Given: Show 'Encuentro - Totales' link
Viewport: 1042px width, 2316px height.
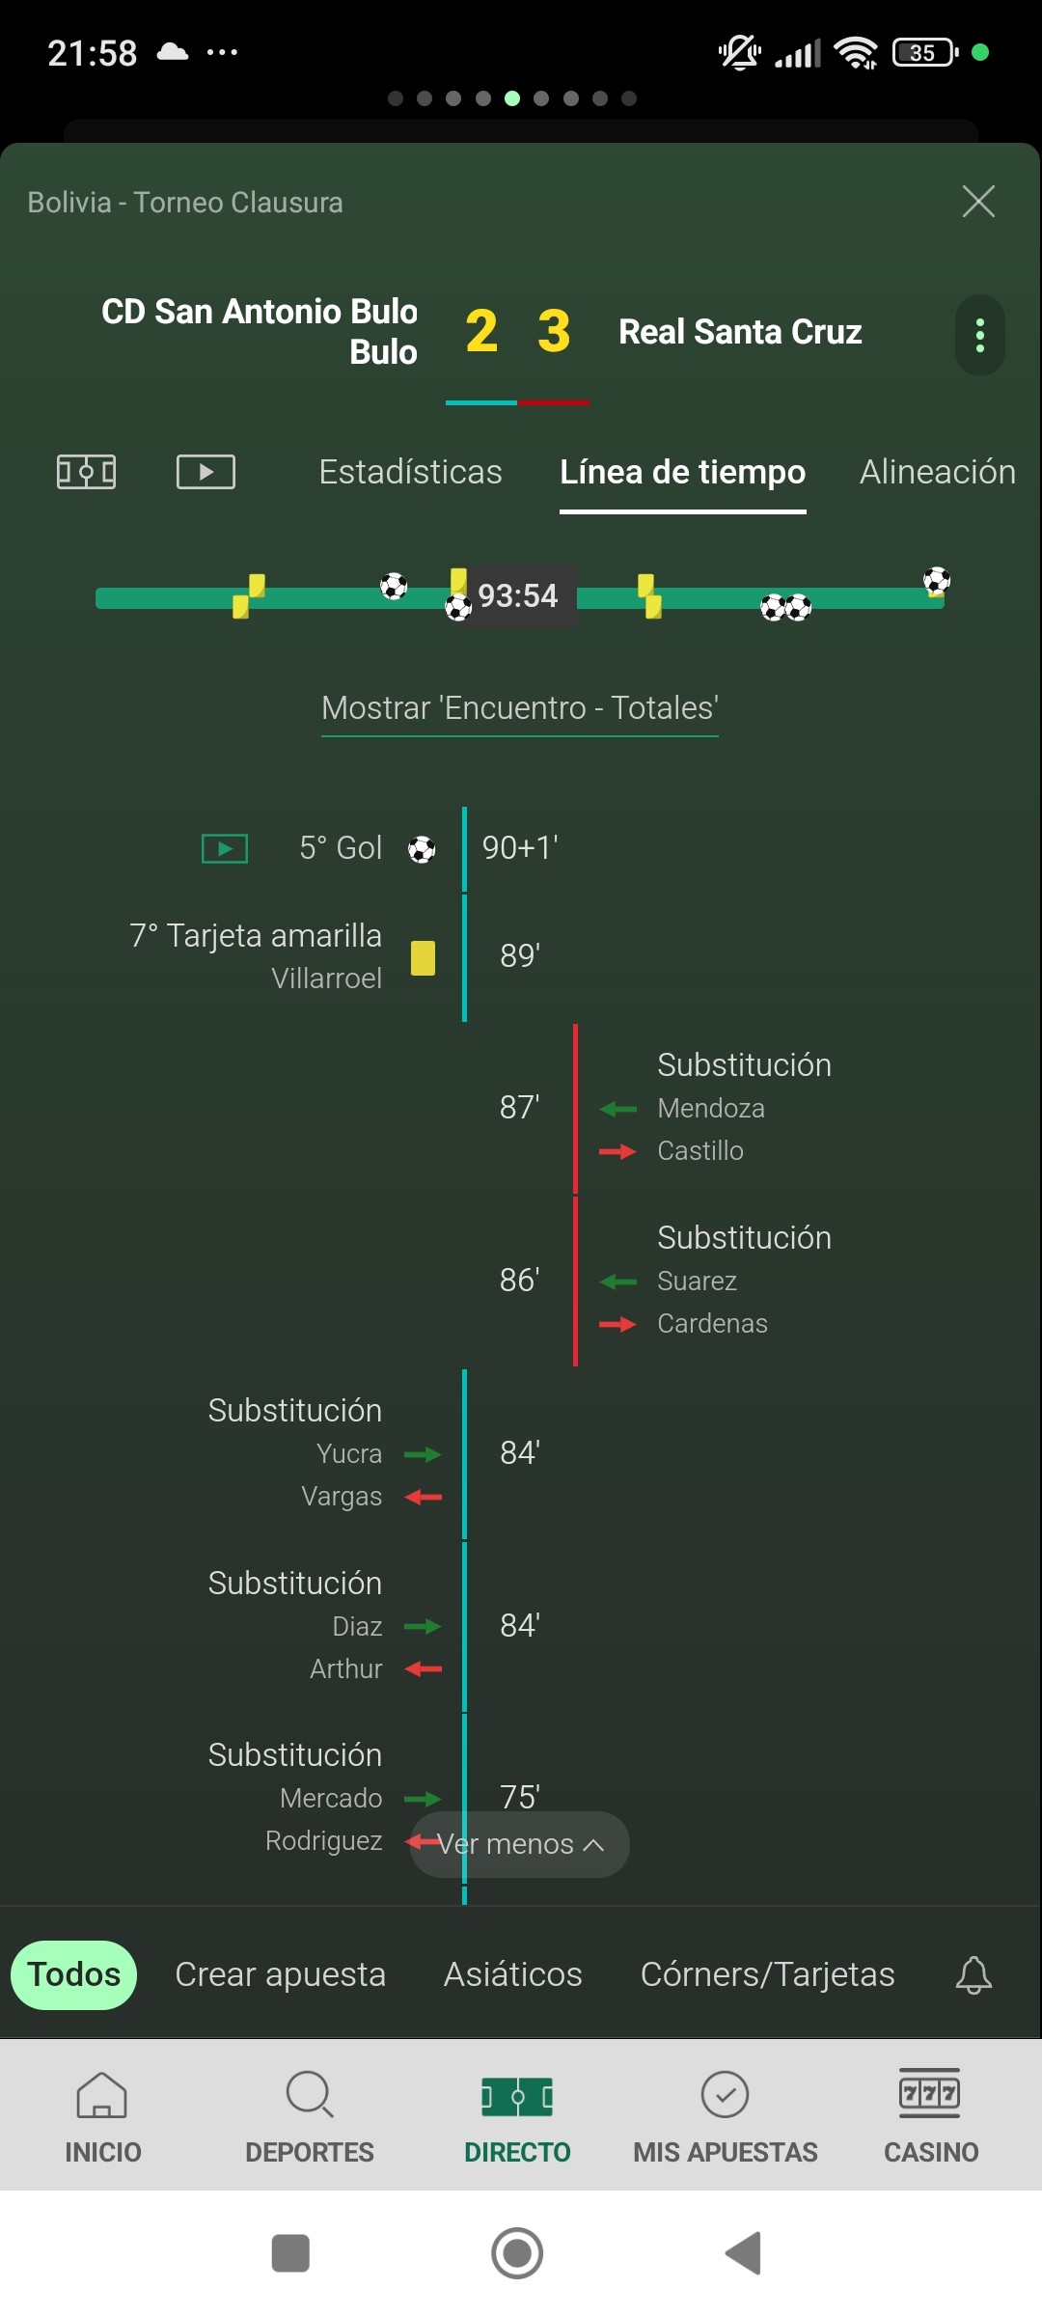Looking at the screenshot, I should pyautogui.click(x=520, y=708).
